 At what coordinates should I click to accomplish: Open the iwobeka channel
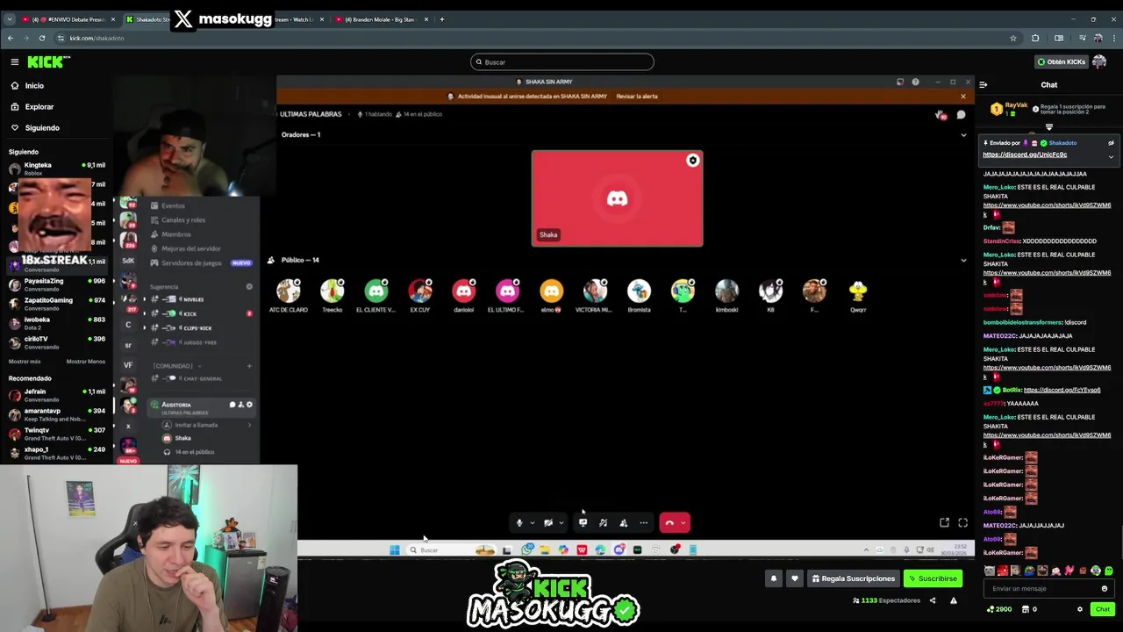point(57,323)
